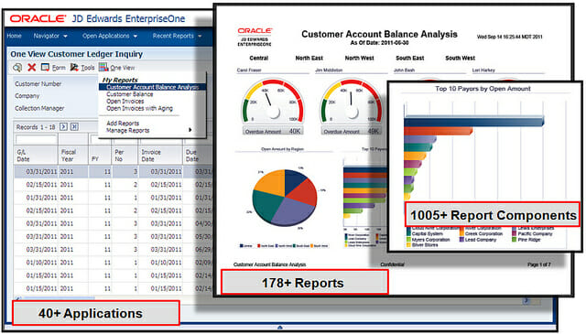Screen dimensions: 586x334
Task: Click the grid's right scroll arrow
Action: [526, 300]
